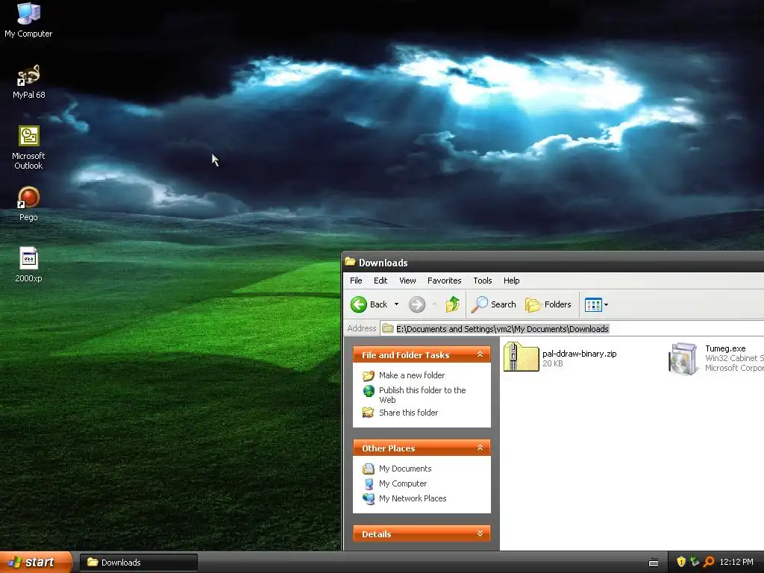Screen dimensions: 764x573
Task: Open My Network Places link
Action: [x=413, y=499]
